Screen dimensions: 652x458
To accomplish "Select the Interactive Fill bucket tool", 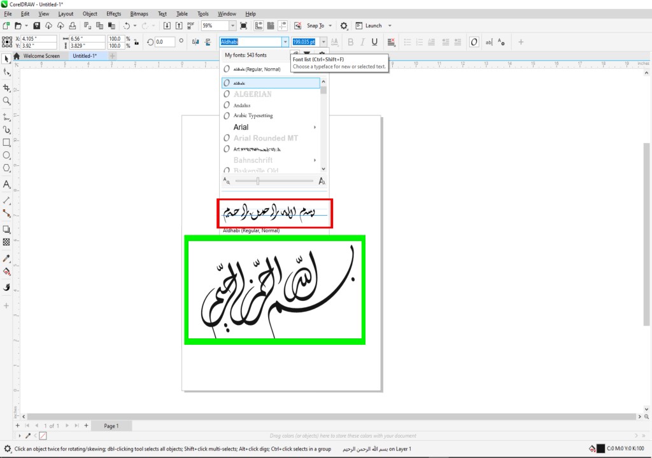I will click(x=6, y=272).
